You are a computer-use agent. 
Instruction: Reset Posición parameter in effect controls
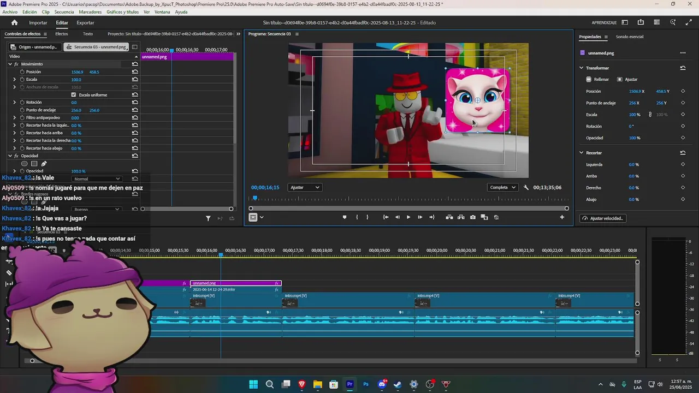[135, 72]
